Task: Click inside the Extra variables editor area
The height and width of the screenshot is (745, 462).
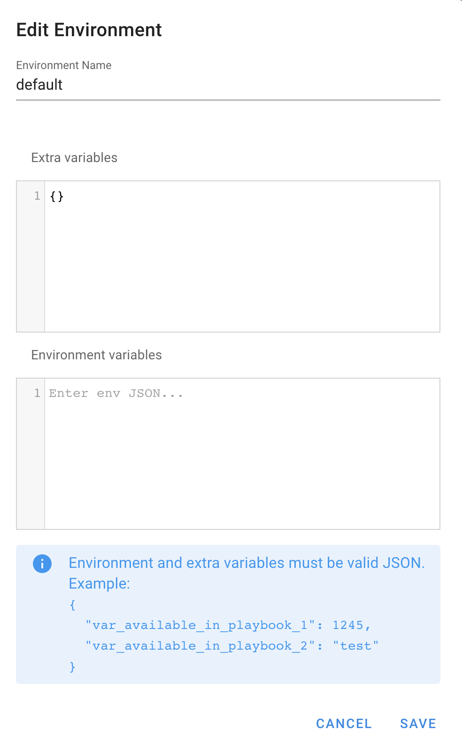Action: (242, 263)
